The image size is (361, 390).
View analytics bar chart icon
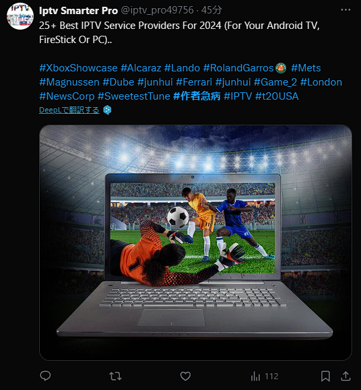click(x=255, y=376)
